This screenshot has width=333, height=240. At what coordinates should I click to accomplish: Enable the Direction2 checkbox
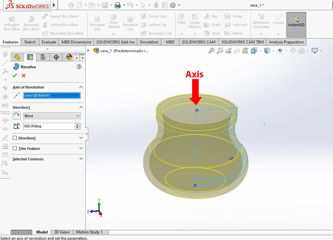[15, 138]
